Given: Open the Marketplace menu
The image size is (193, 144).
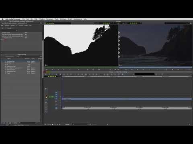Looking at the screenshot, I should pos(78,19).
